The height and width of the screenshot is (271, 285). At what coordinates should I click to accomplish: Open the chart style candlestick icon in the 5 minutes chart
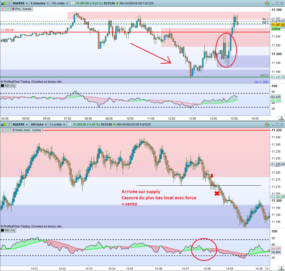(x=3, y=3)
